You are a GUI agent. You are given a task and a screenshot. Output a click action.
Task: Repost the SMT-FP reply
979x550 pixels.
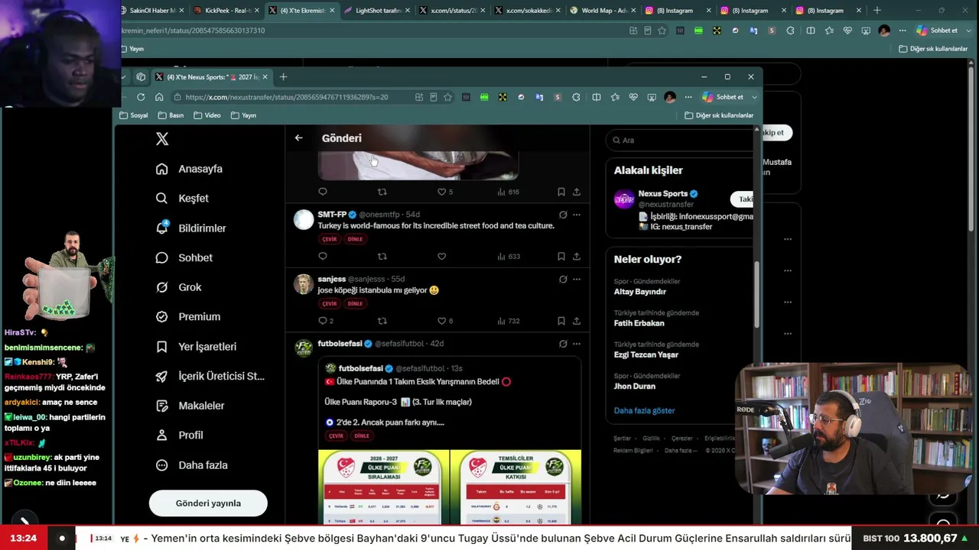pos(382,257)
